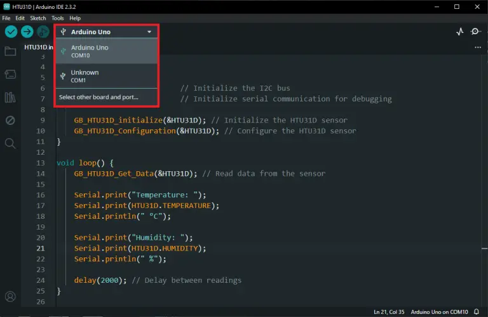The height and width of the screenshot is (317, 488).
Task: Open the Edit menu
Action: pyautogui.click(x=20, y=18)
